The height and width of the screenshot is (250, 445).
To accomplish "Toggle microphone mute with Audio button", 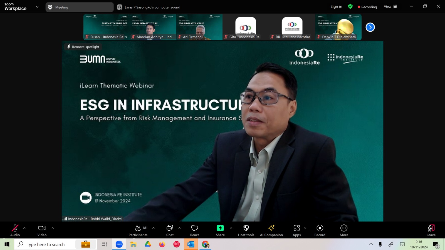I will [x=15, y=231].
